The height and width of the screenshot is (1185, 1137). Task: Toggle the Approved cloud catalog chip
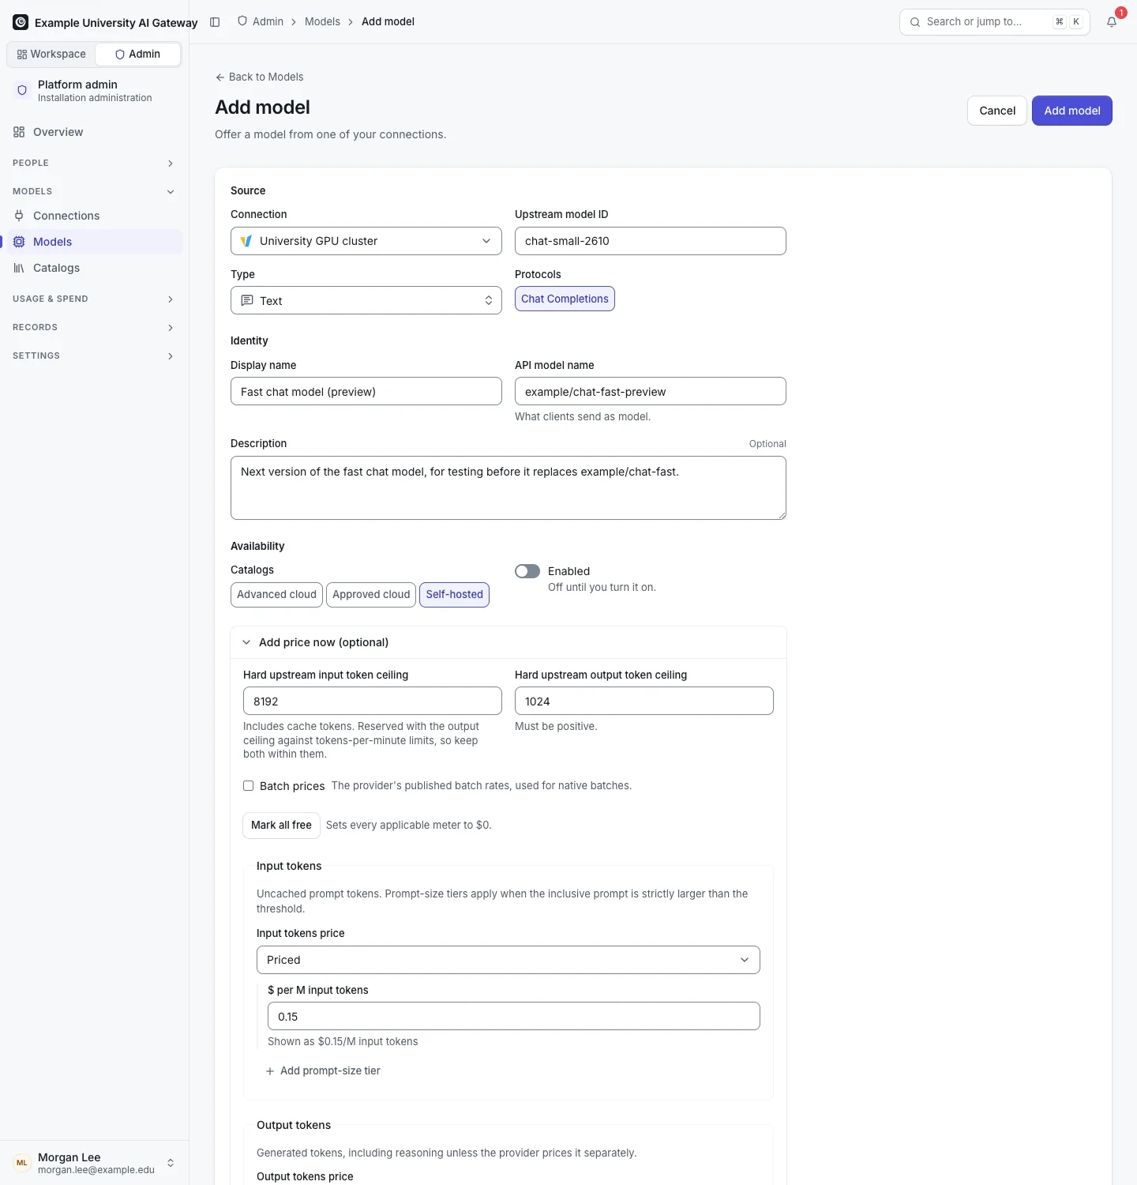tap(371, 595)
